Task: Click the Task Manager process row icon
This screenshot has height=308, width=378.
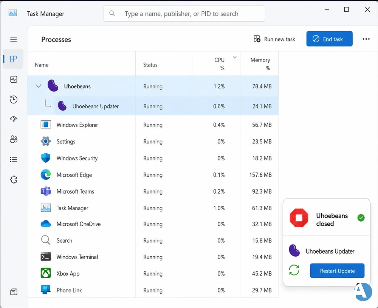Action: click(46, 208)
